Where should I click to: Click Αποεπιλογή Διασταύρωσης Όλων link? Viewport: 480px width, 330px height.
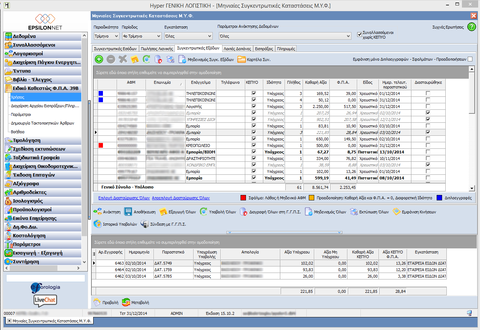(181, 198)
